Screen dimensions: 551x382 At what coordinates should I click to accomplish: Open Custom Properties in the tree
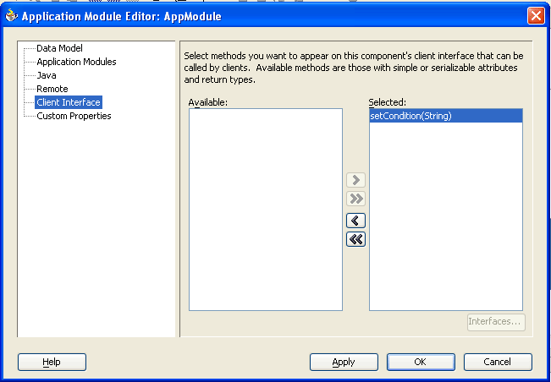pyautogui.click(x=74, y=116)
